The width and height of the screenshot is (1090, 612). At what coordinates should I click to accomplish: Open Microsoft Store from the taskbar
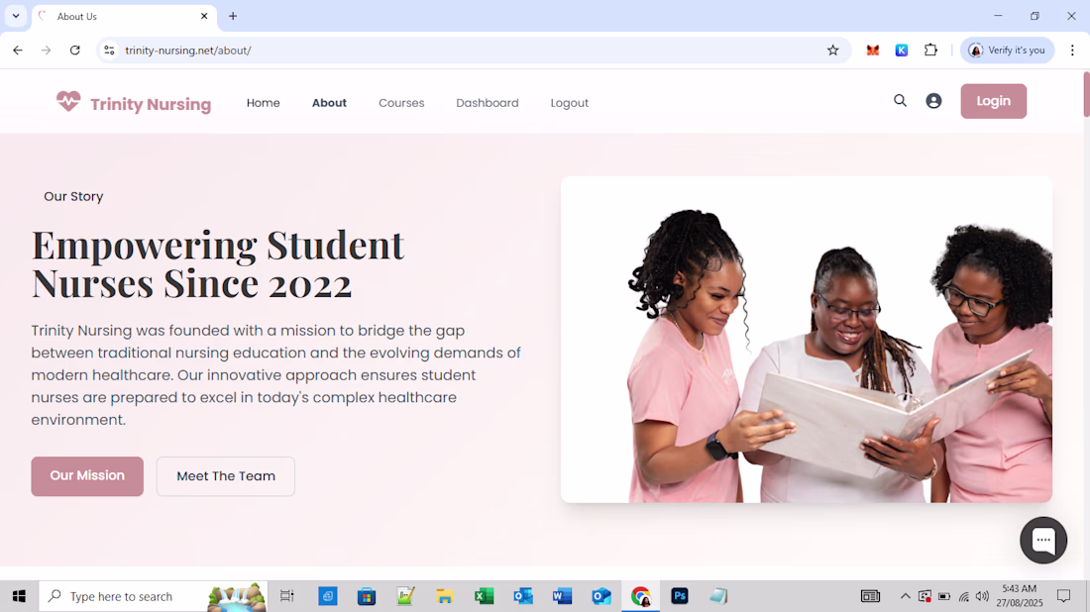[367, 596]
